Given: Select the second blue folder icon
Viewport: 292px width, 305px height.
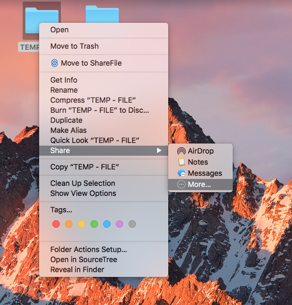Looking at the screenshot, I should click(102, 14).
